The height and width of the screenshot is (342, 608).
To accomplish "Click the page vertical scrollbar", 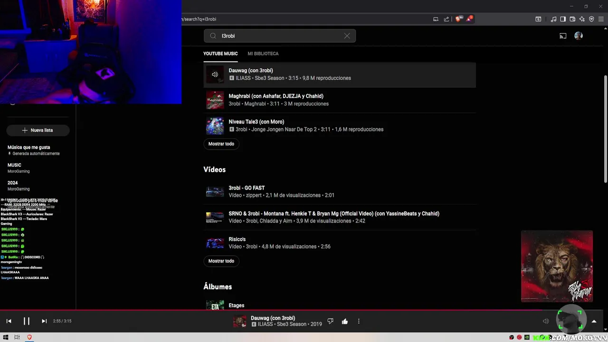I will click(x=605, y=128).
